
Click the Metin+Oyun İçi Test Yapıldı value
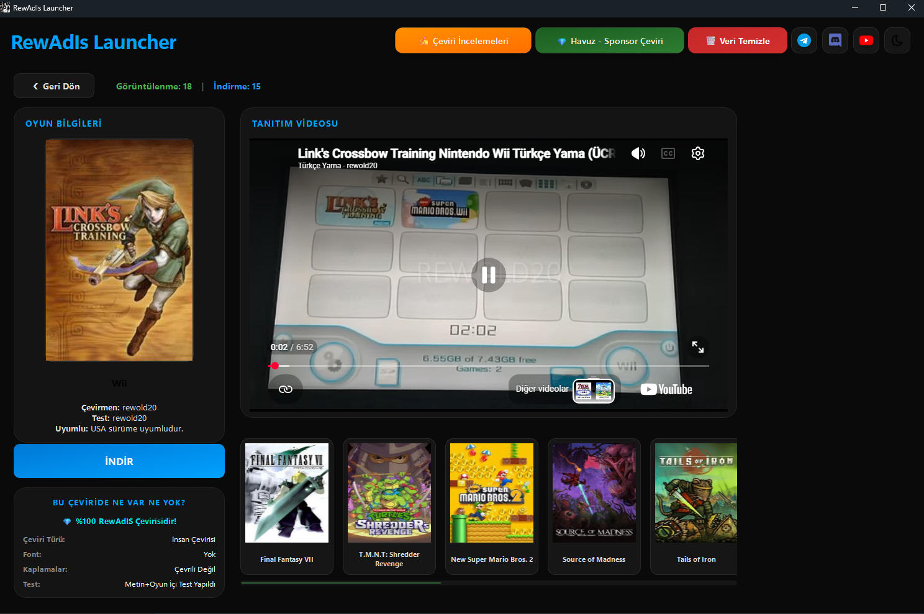pos(170,584)
